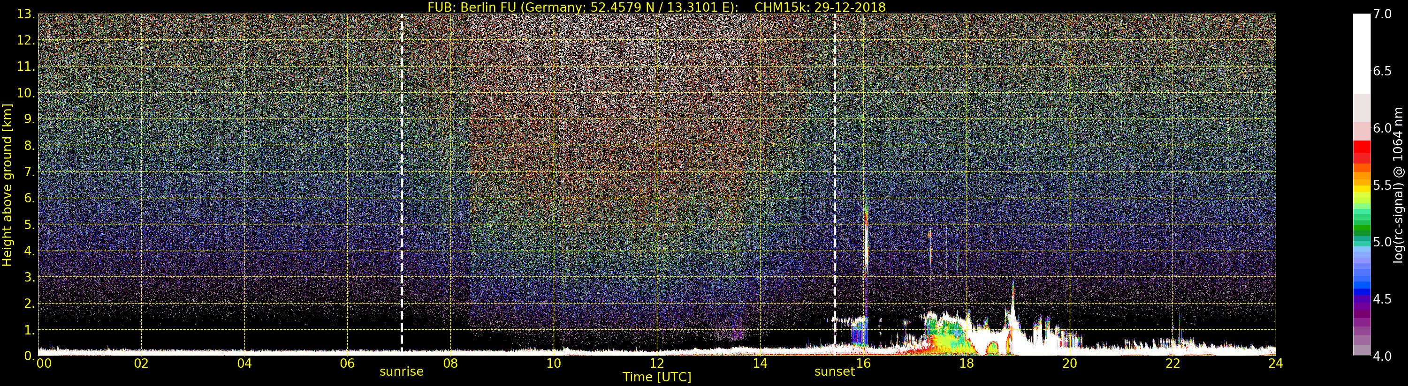Click the log(rc-signal) @ 1064 nm label
Image resolution: width=1408 pixels, height=386 pixels.
pyautogui.click(x=1399, y=185)
